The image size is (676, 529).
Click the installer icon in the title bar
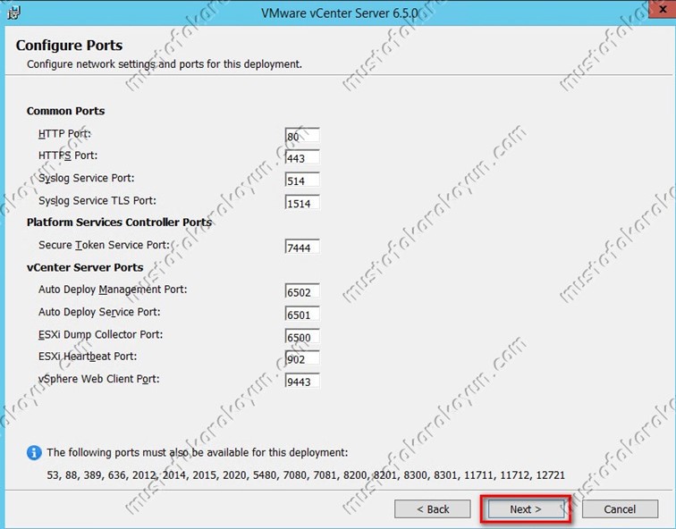pos(13,13)
